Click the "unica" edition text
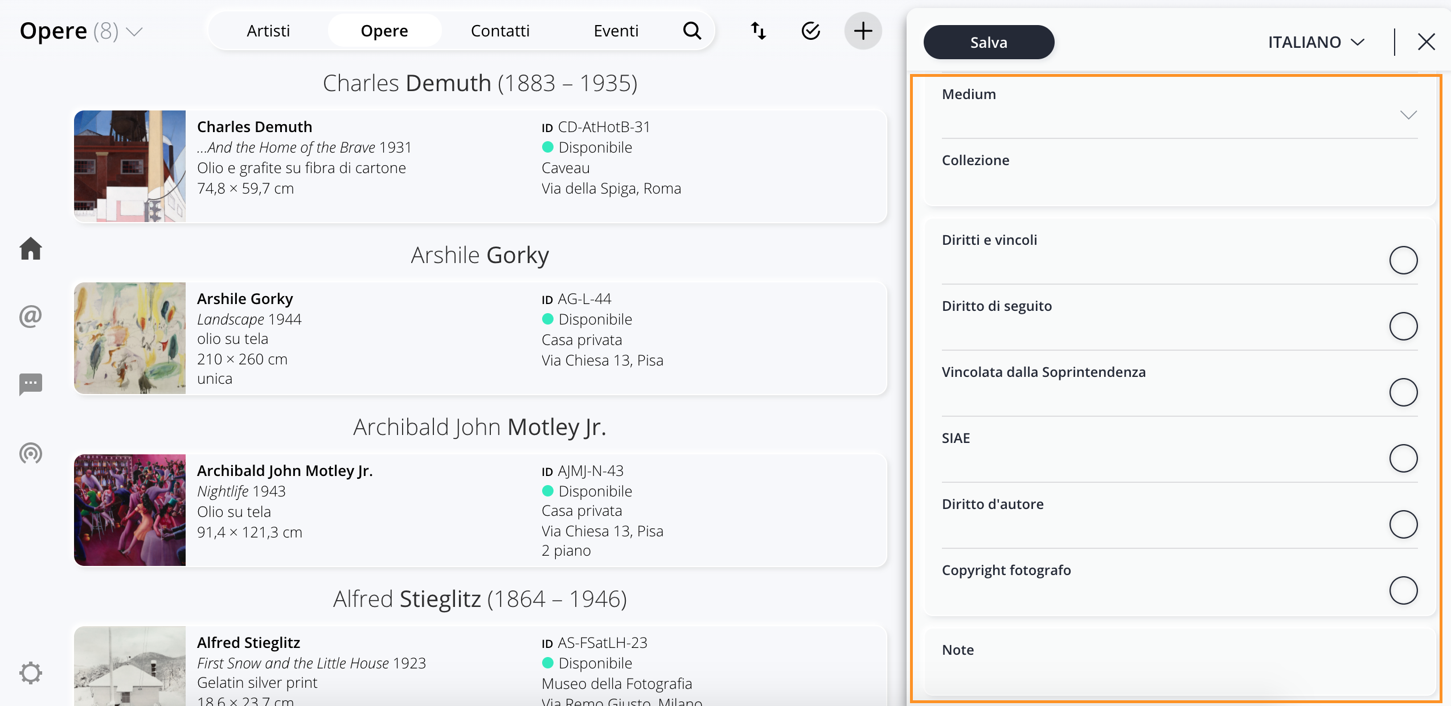Image resolution: width=1451 pixels, height=706 pixels. (x=215, y=378)
